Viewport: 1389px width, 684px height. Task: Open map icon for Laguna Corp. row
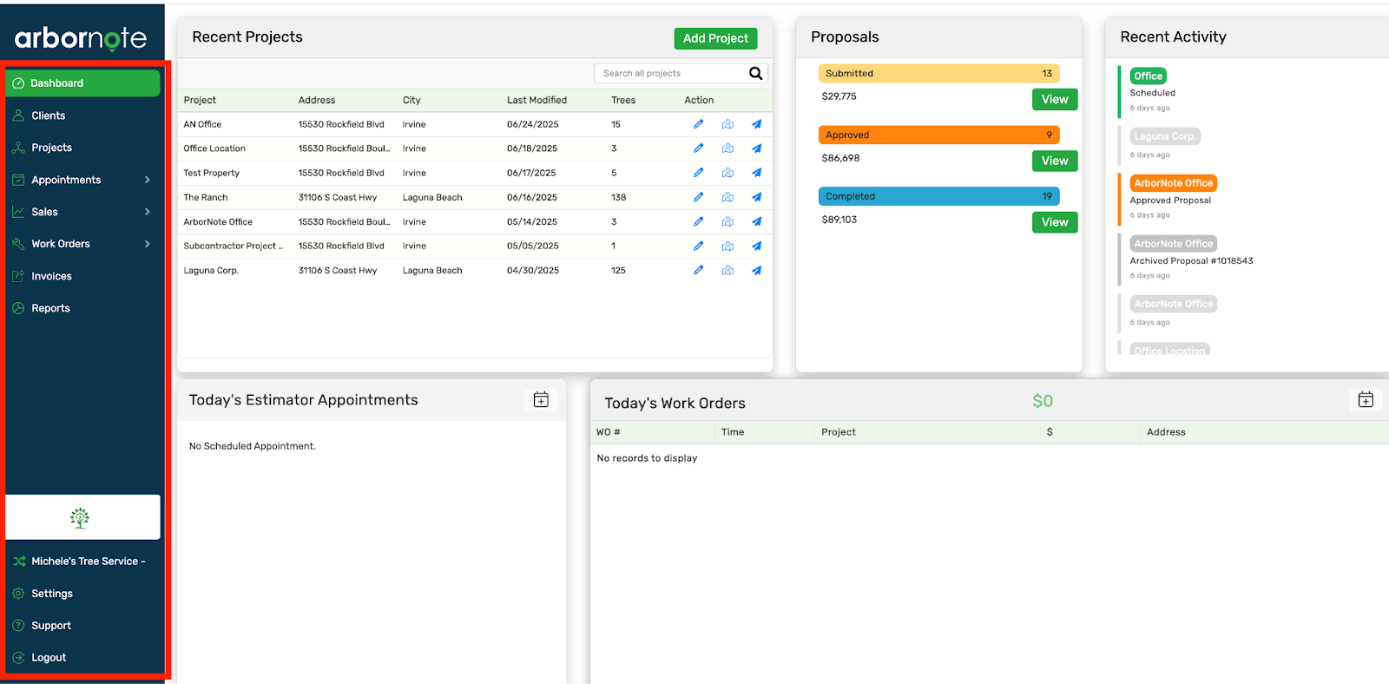(727, 270)
